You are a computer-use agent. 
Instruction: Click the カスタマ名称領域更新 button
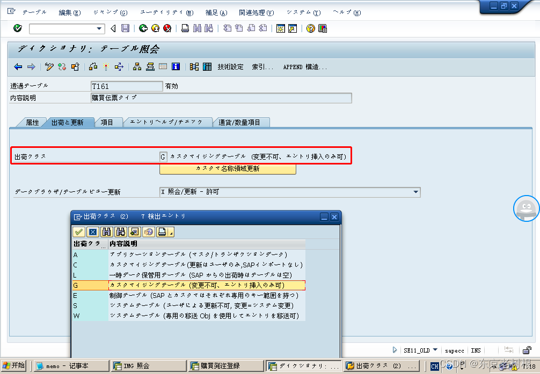coord(228,169)
